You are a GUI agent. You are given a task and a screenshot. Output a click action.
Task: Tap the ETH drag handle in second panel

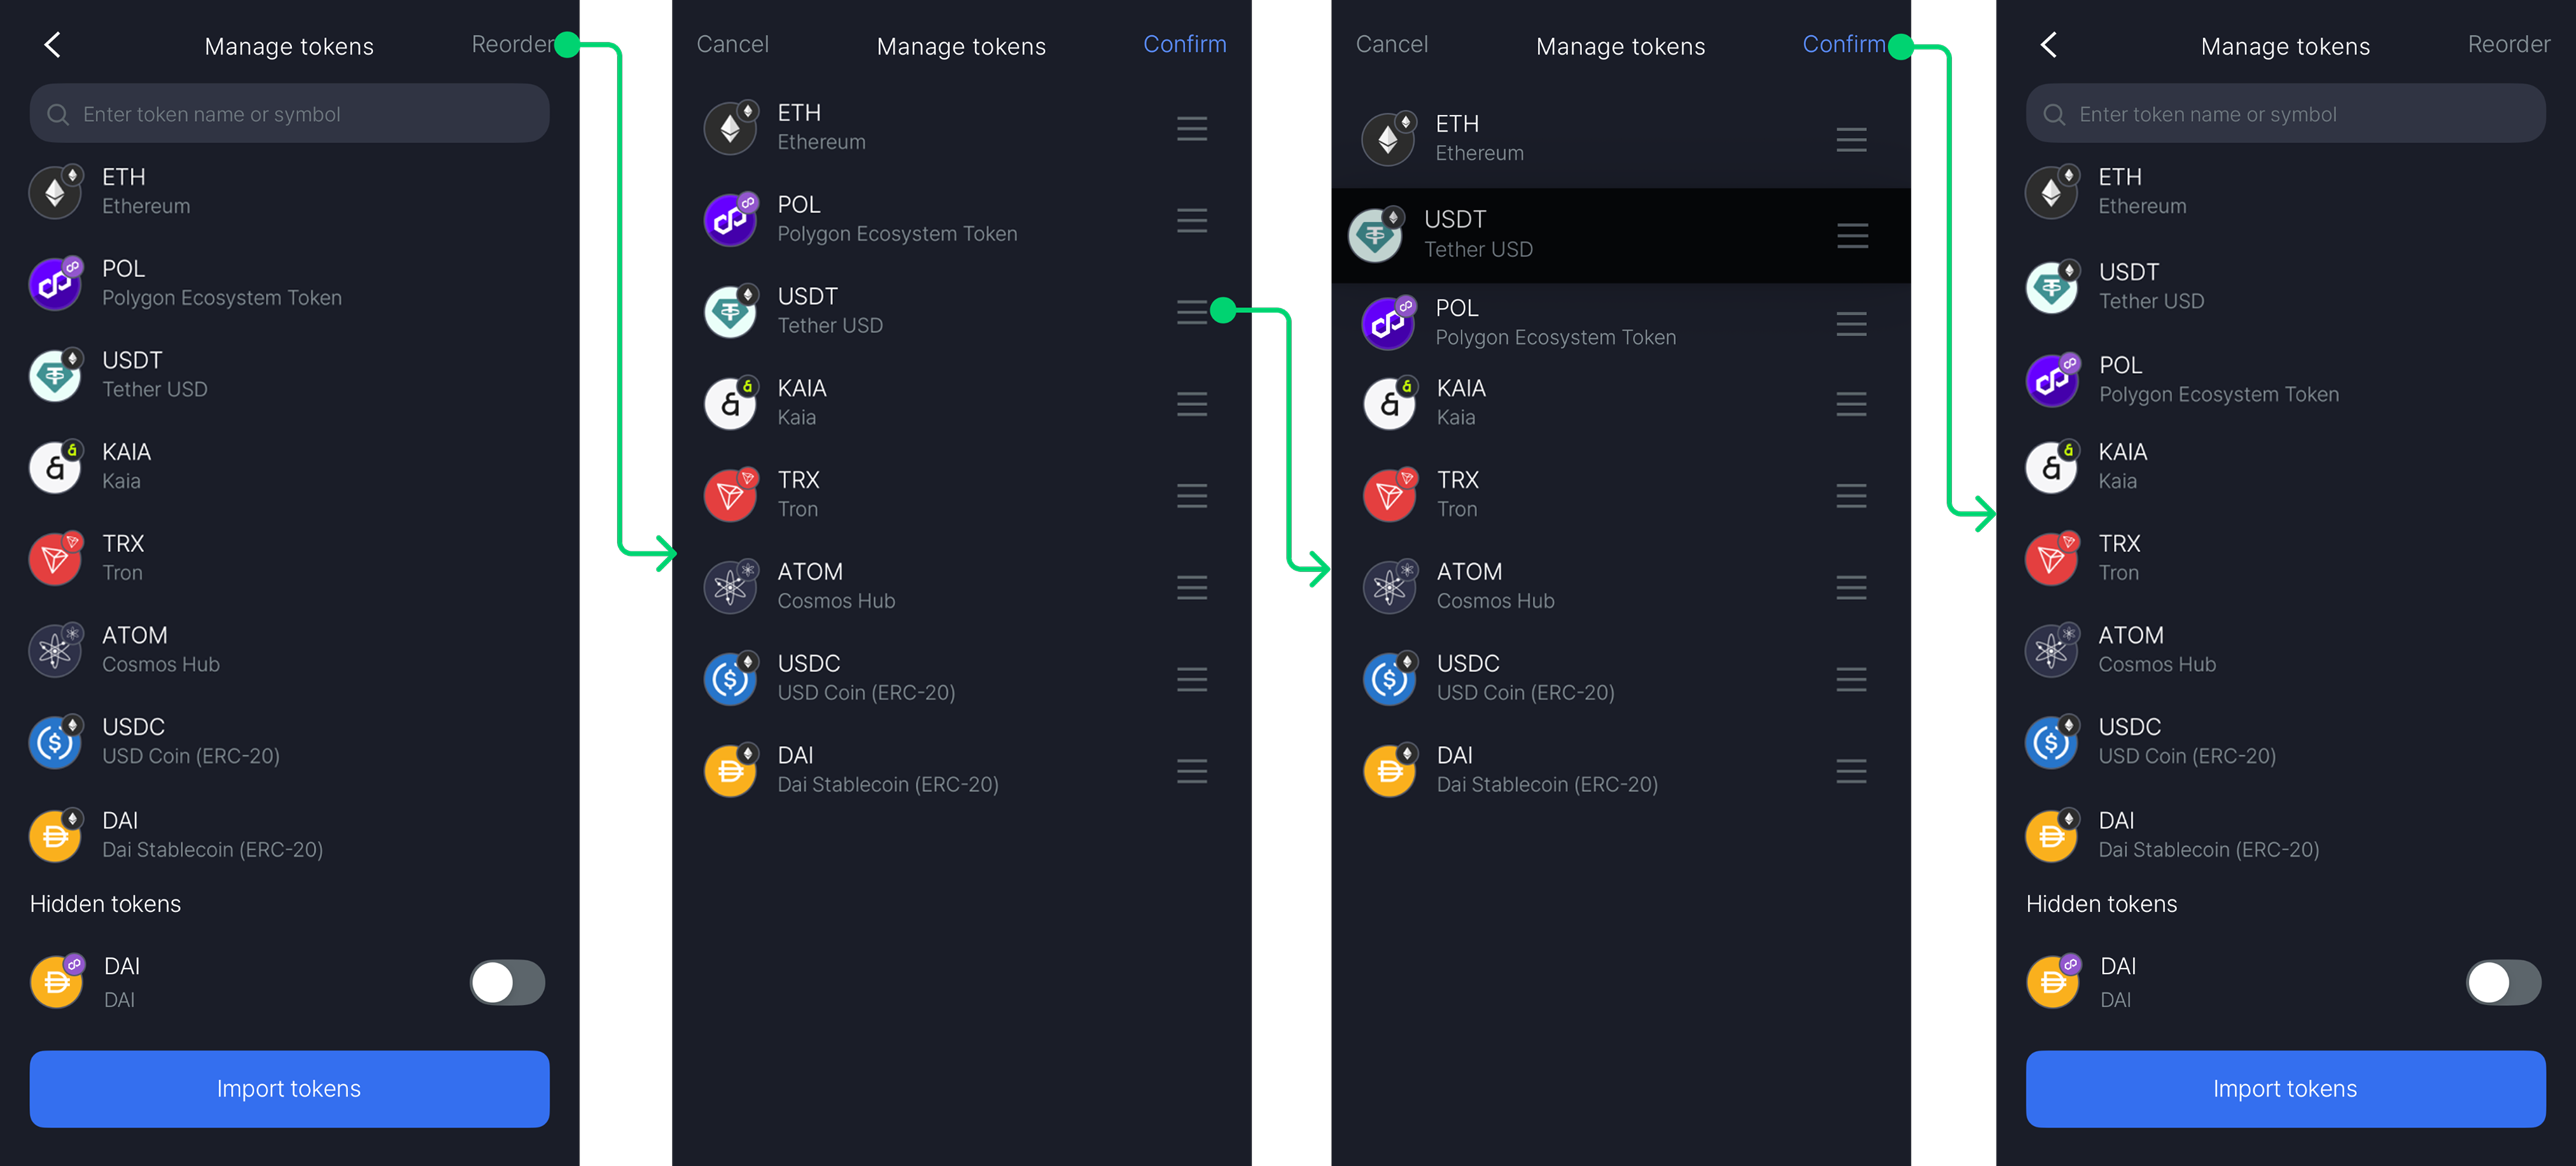coord(1191,129)
